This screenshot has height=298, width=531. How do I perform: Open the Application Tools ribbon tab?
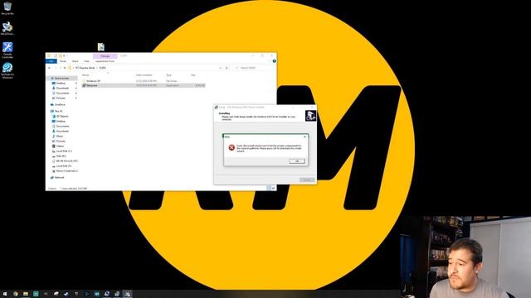pyautogui.click(x=105, y=61)
